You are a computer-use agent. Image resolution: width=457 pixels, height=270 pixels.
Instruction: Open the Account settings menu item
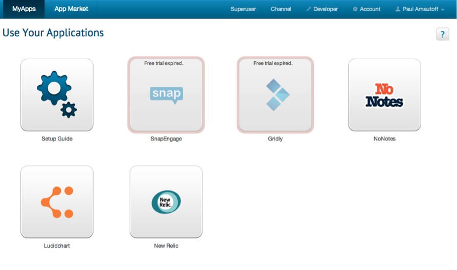(367, 9)
